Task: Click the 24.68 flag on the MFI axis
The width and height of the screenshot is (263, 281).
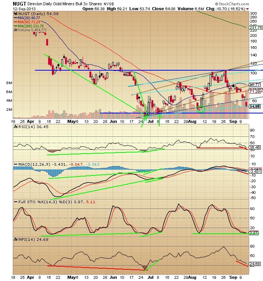Action: pos(254,264)
